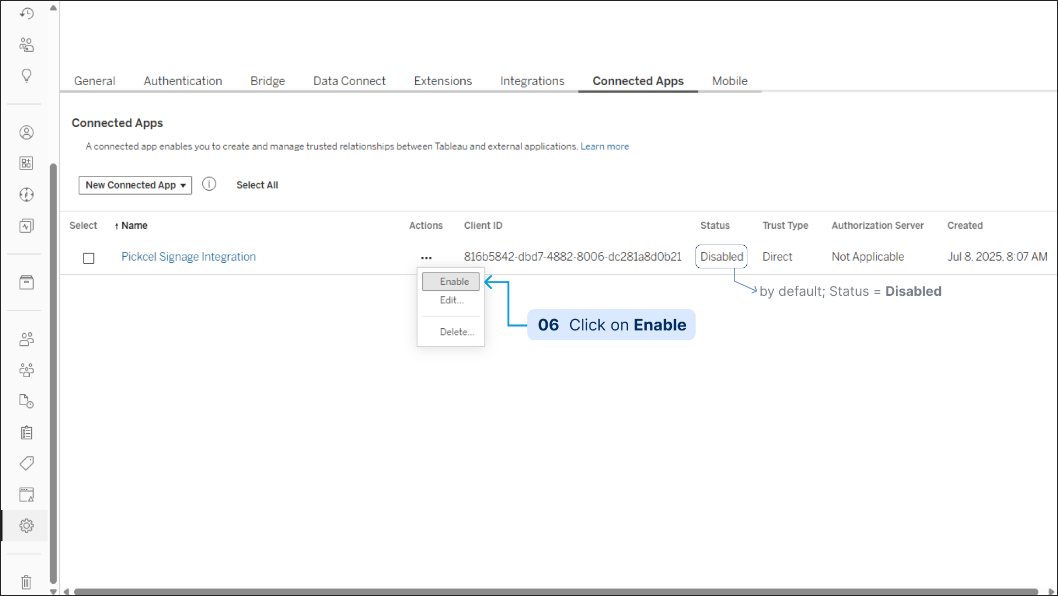
Task: Switch to the Integrations tab
Action: [x=532, y=81]
